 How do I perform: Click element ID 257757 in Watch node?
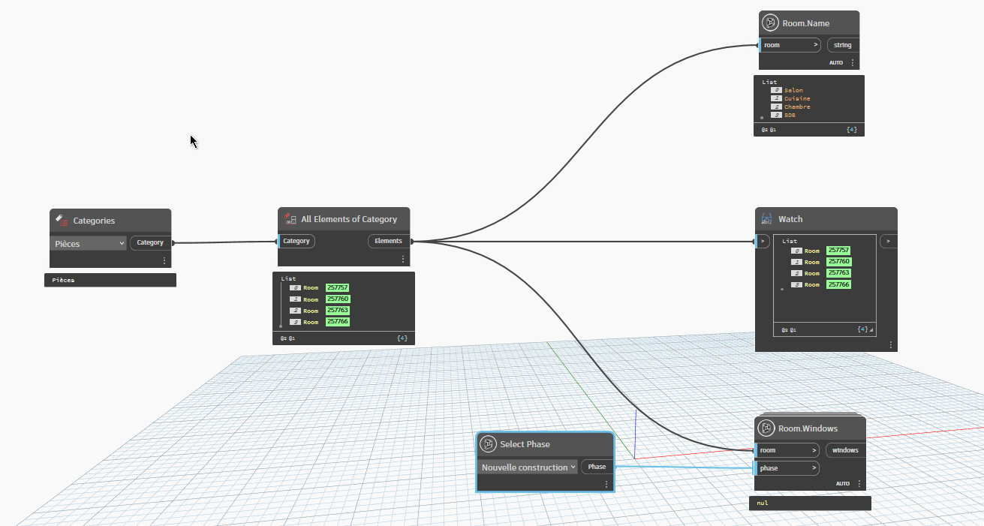click(x=838, y=250)
